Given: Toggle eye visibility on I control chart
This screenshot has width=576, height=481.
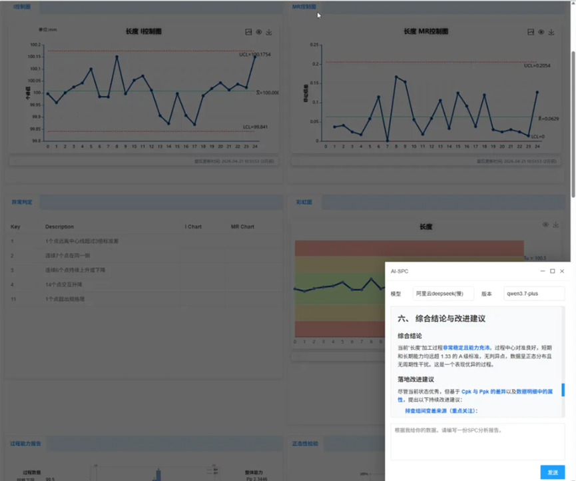Looking at the screenshot, I should tap(259, 33).
